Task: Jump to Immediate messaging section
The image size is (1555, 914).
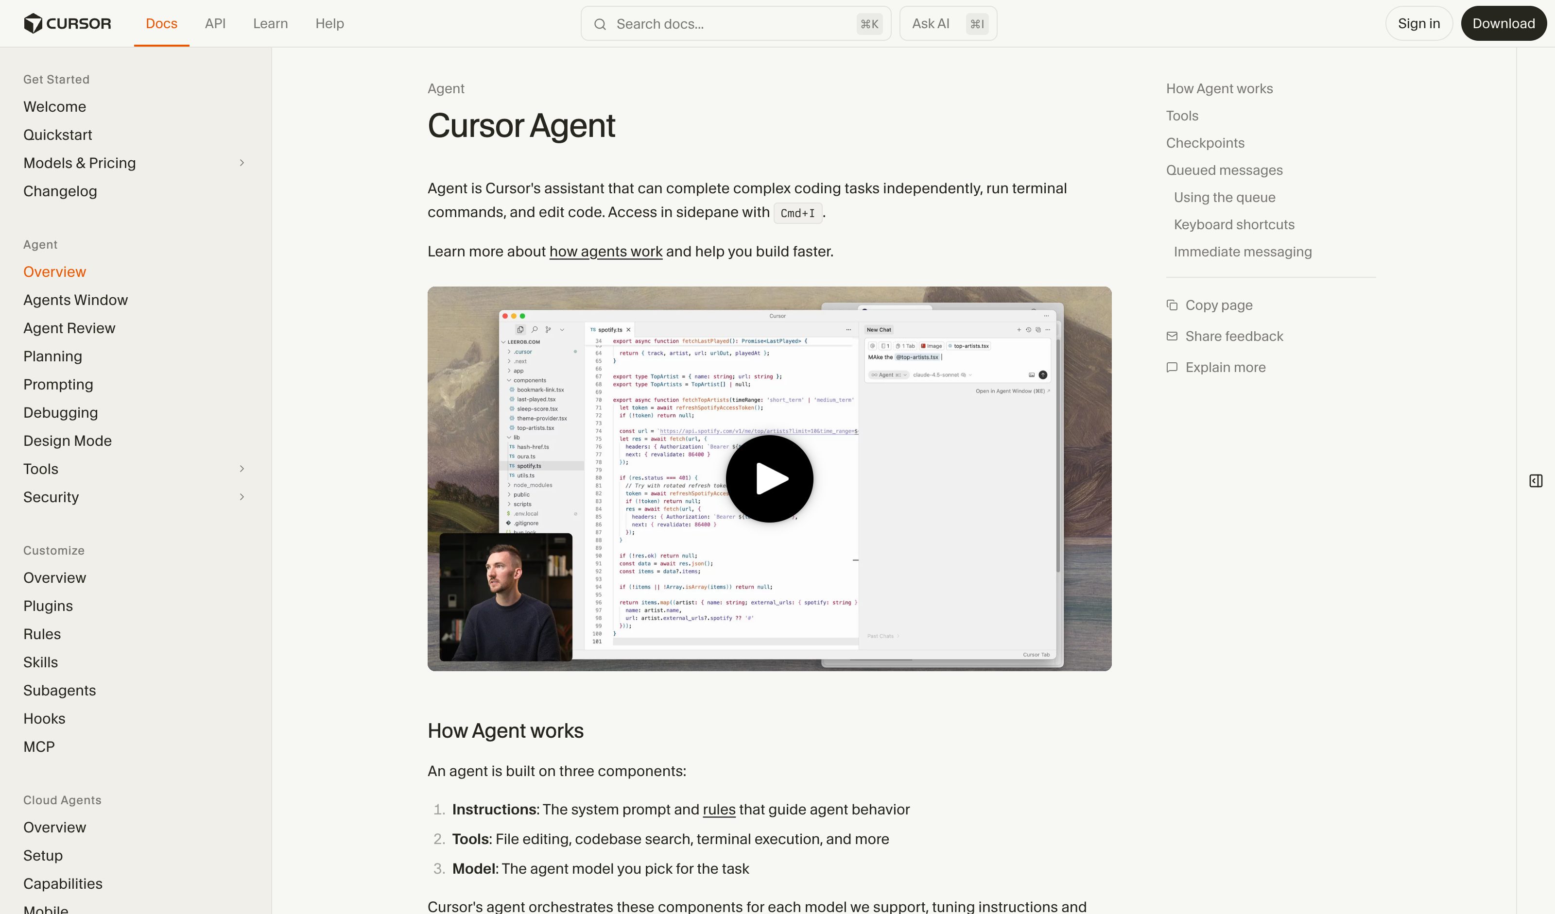Action: [1243, 252]
